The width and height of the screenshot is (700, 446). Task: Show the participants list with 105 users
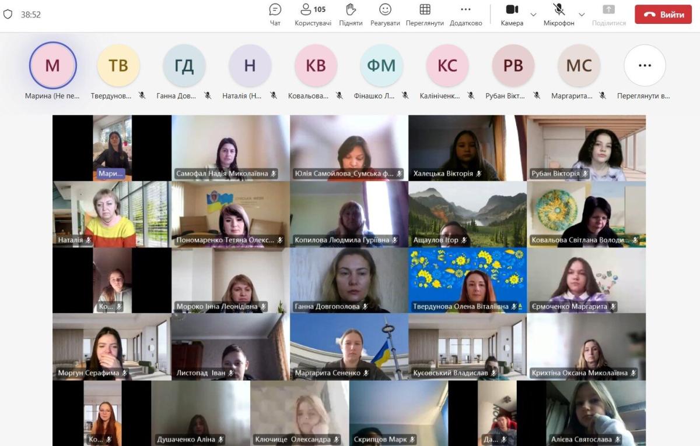(313, 15)
